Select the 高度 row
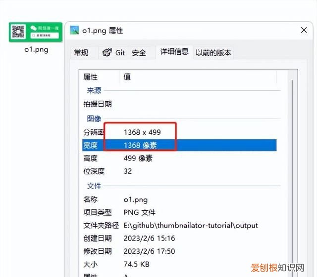The image size is (317, 277). [179, 158]
